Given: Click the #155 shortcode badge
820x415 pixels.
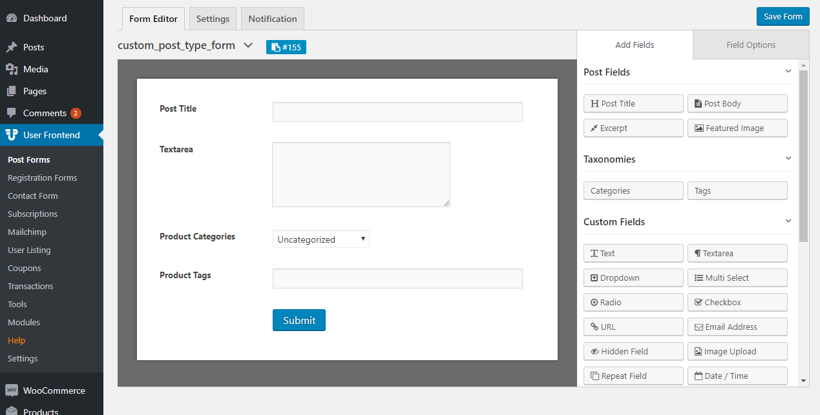Looking at the screenshot, I should coord(286,46).
